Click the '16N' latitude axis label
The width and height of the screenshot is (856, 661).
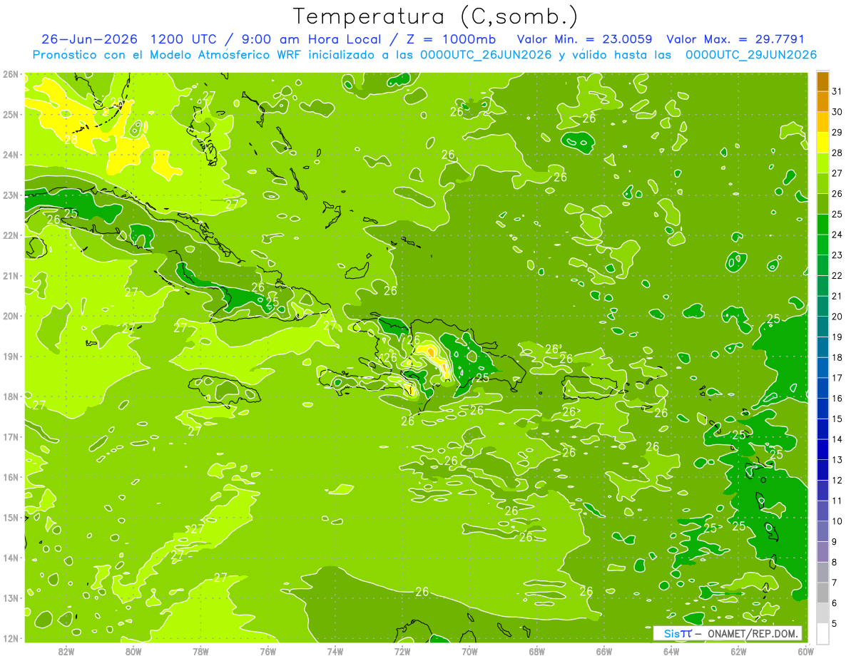tap(10, 477)
